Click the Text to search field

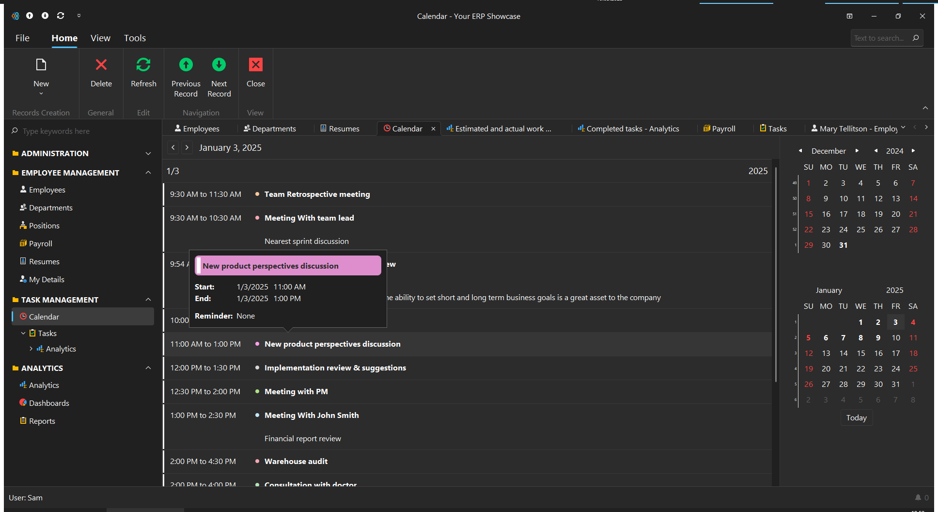pos(879,38)
